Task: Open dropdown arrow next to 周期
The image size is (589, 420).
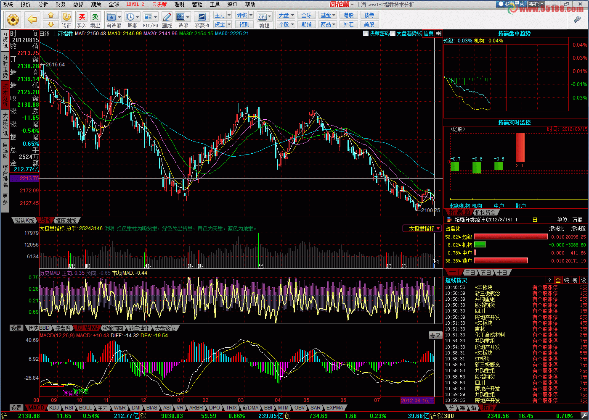Action: pyautogui.click(x=138, y=17)
